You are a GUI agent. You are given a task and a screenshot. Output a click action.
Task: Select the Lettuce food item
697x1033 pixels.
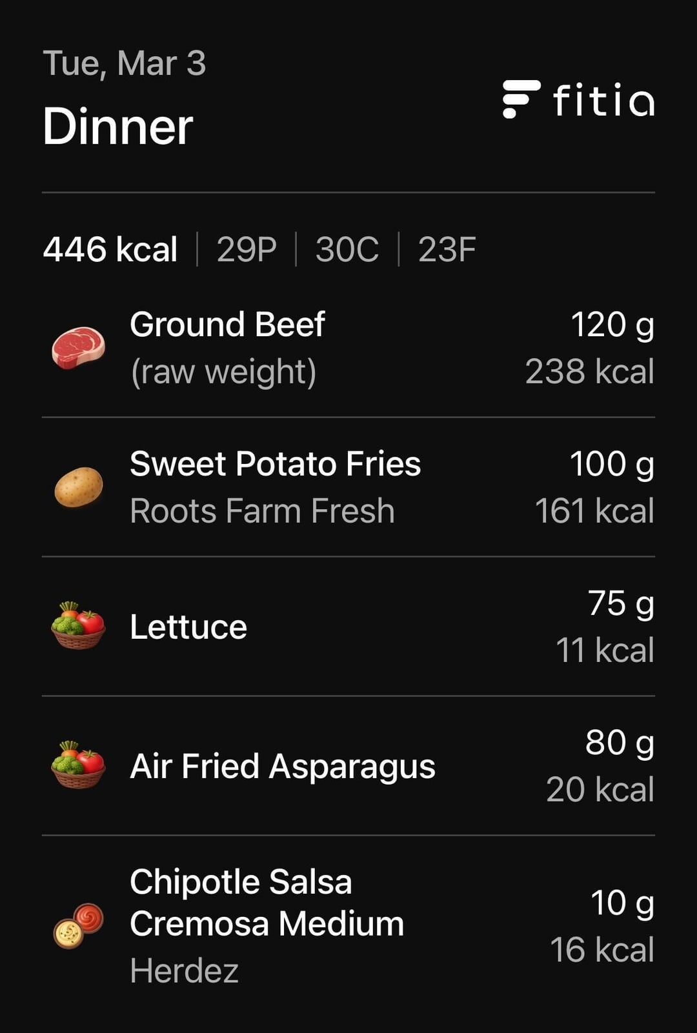coord(188,627)
